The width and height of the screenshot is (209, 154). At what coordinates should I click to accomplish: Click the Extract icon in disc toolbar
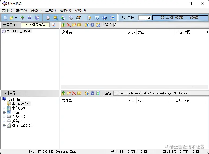87,25
